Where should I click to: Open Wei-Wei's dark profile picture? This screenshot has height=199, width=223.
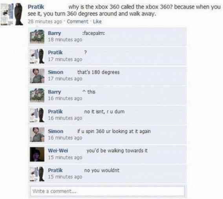coord(37,154)
